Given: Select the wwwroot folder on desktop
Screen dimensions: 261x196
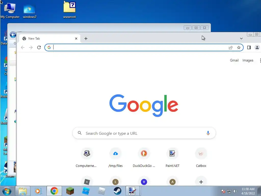Looking at the screenshot, I should 69,10.
